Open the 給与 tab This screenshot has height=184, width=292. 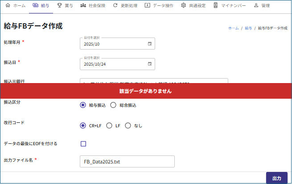point(41,6)
